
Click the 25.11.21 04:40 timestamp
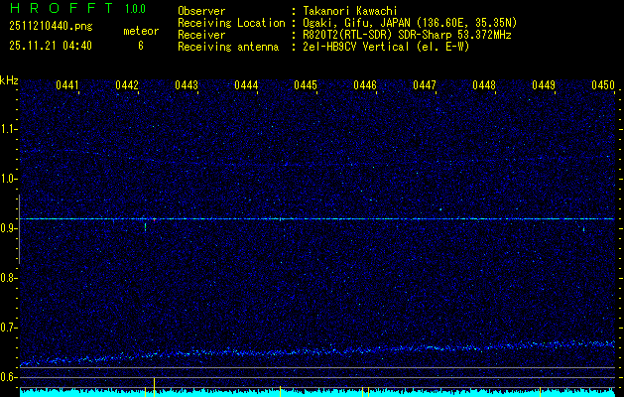(x=49, y=46)
